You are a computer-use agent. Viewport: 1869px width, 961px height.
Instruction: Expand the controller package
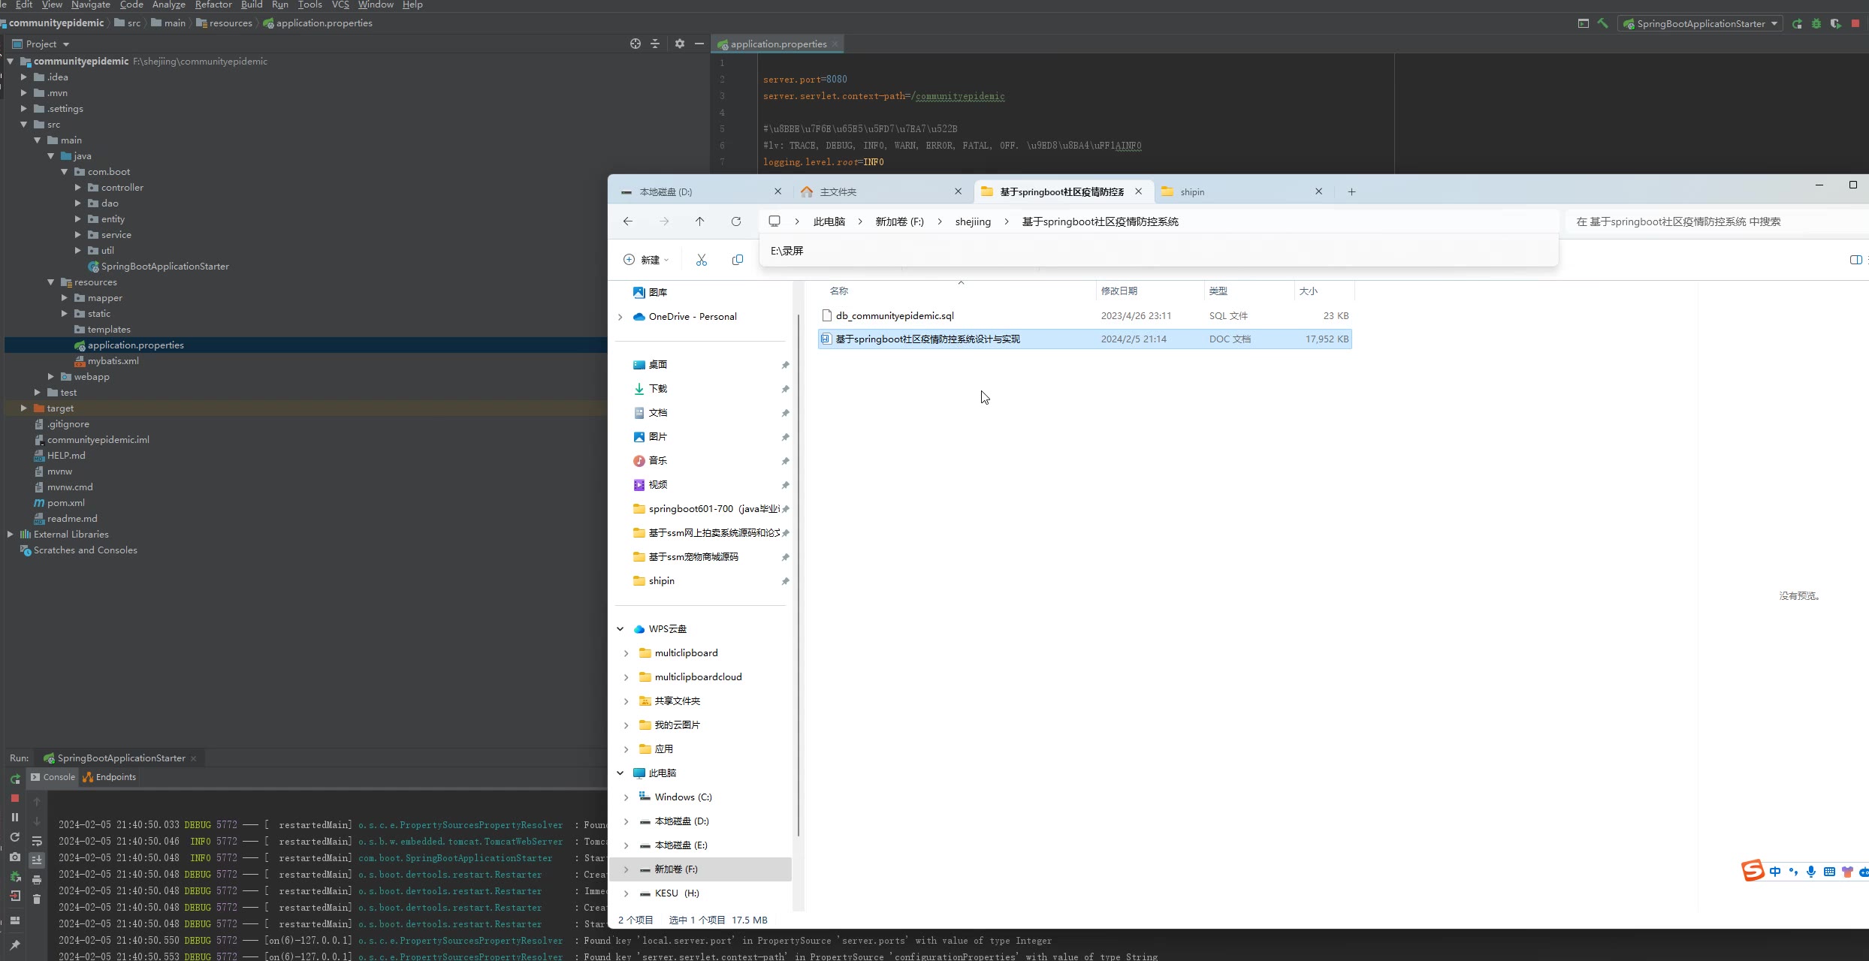pyautogui.click(x=78, y=188)
